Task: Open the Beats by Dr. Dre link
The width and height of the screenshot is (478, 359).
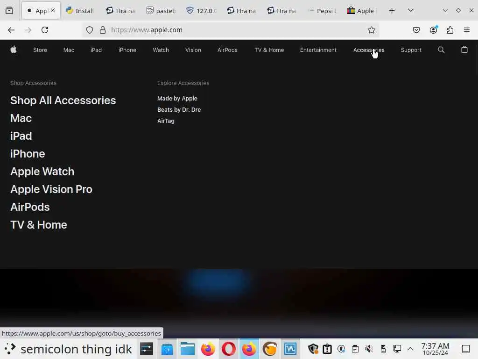Action: 179,109
